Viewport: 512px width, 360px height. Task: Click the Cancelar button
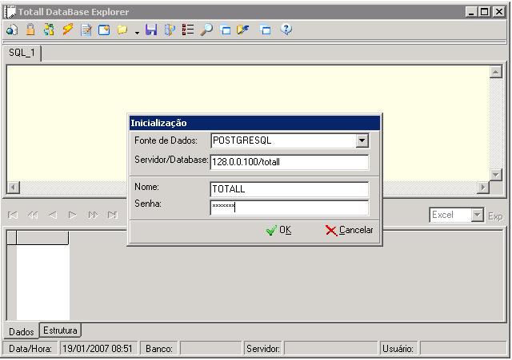349,231
